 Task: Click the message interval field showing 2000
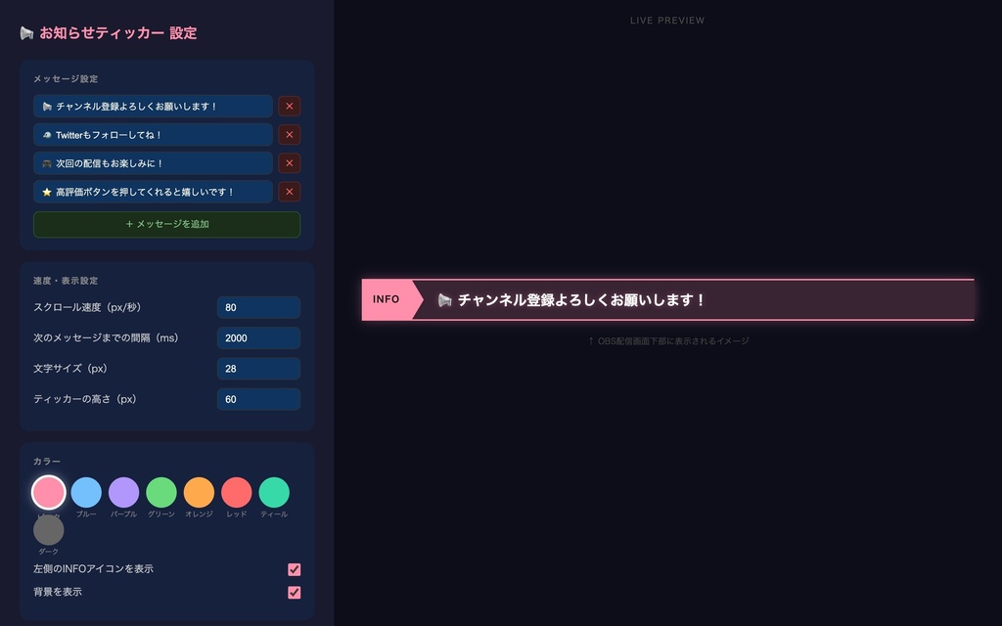[258, 337]
